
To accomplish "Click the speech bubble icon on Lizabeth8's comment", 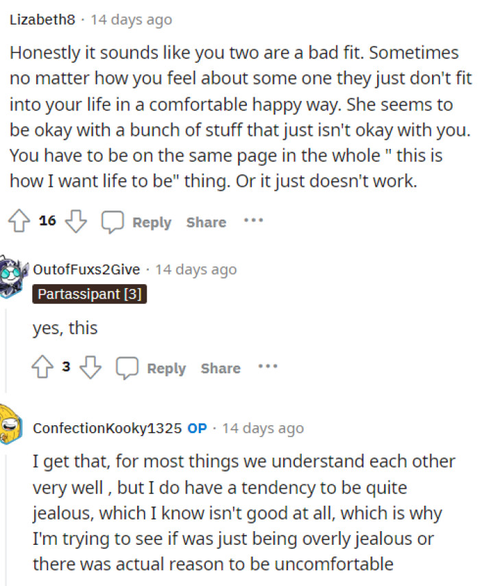I will pyautogui.click(x=112, y=221).
